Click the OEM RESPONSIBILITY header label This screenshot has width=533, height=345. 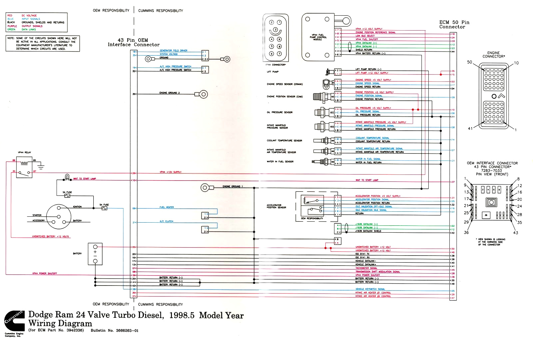(x=111, y=10)
